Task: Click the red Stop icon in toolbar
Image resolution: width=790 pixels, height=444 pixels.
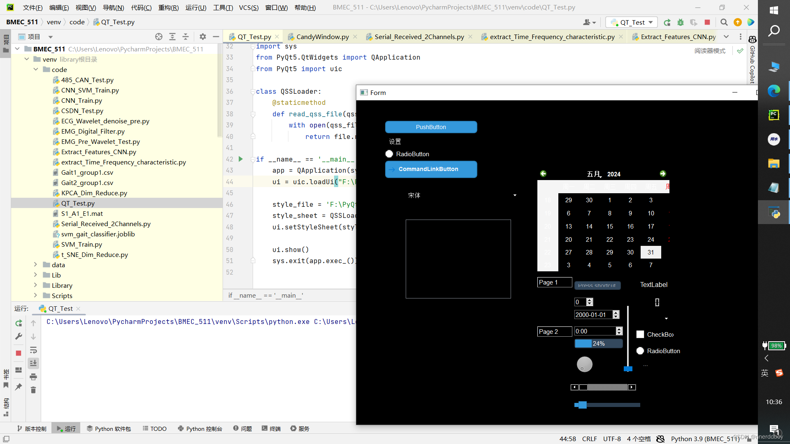Action: [x=707, y=22]
